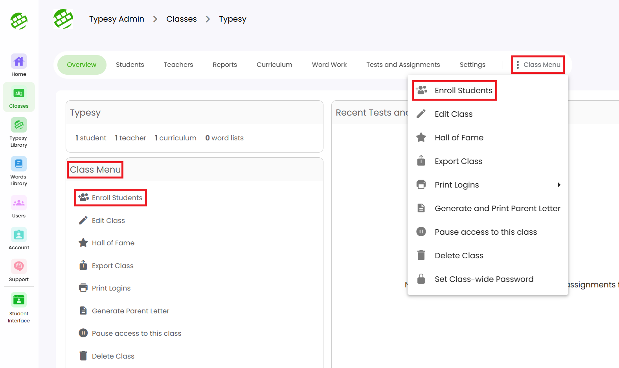Viewport: 619px width, 368px height.
Task: Switch to the Students tab
Action: coord(130,64)
